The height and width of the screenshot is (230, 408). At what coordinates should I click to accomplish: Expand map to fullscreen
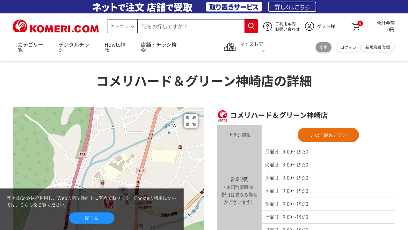191,121
